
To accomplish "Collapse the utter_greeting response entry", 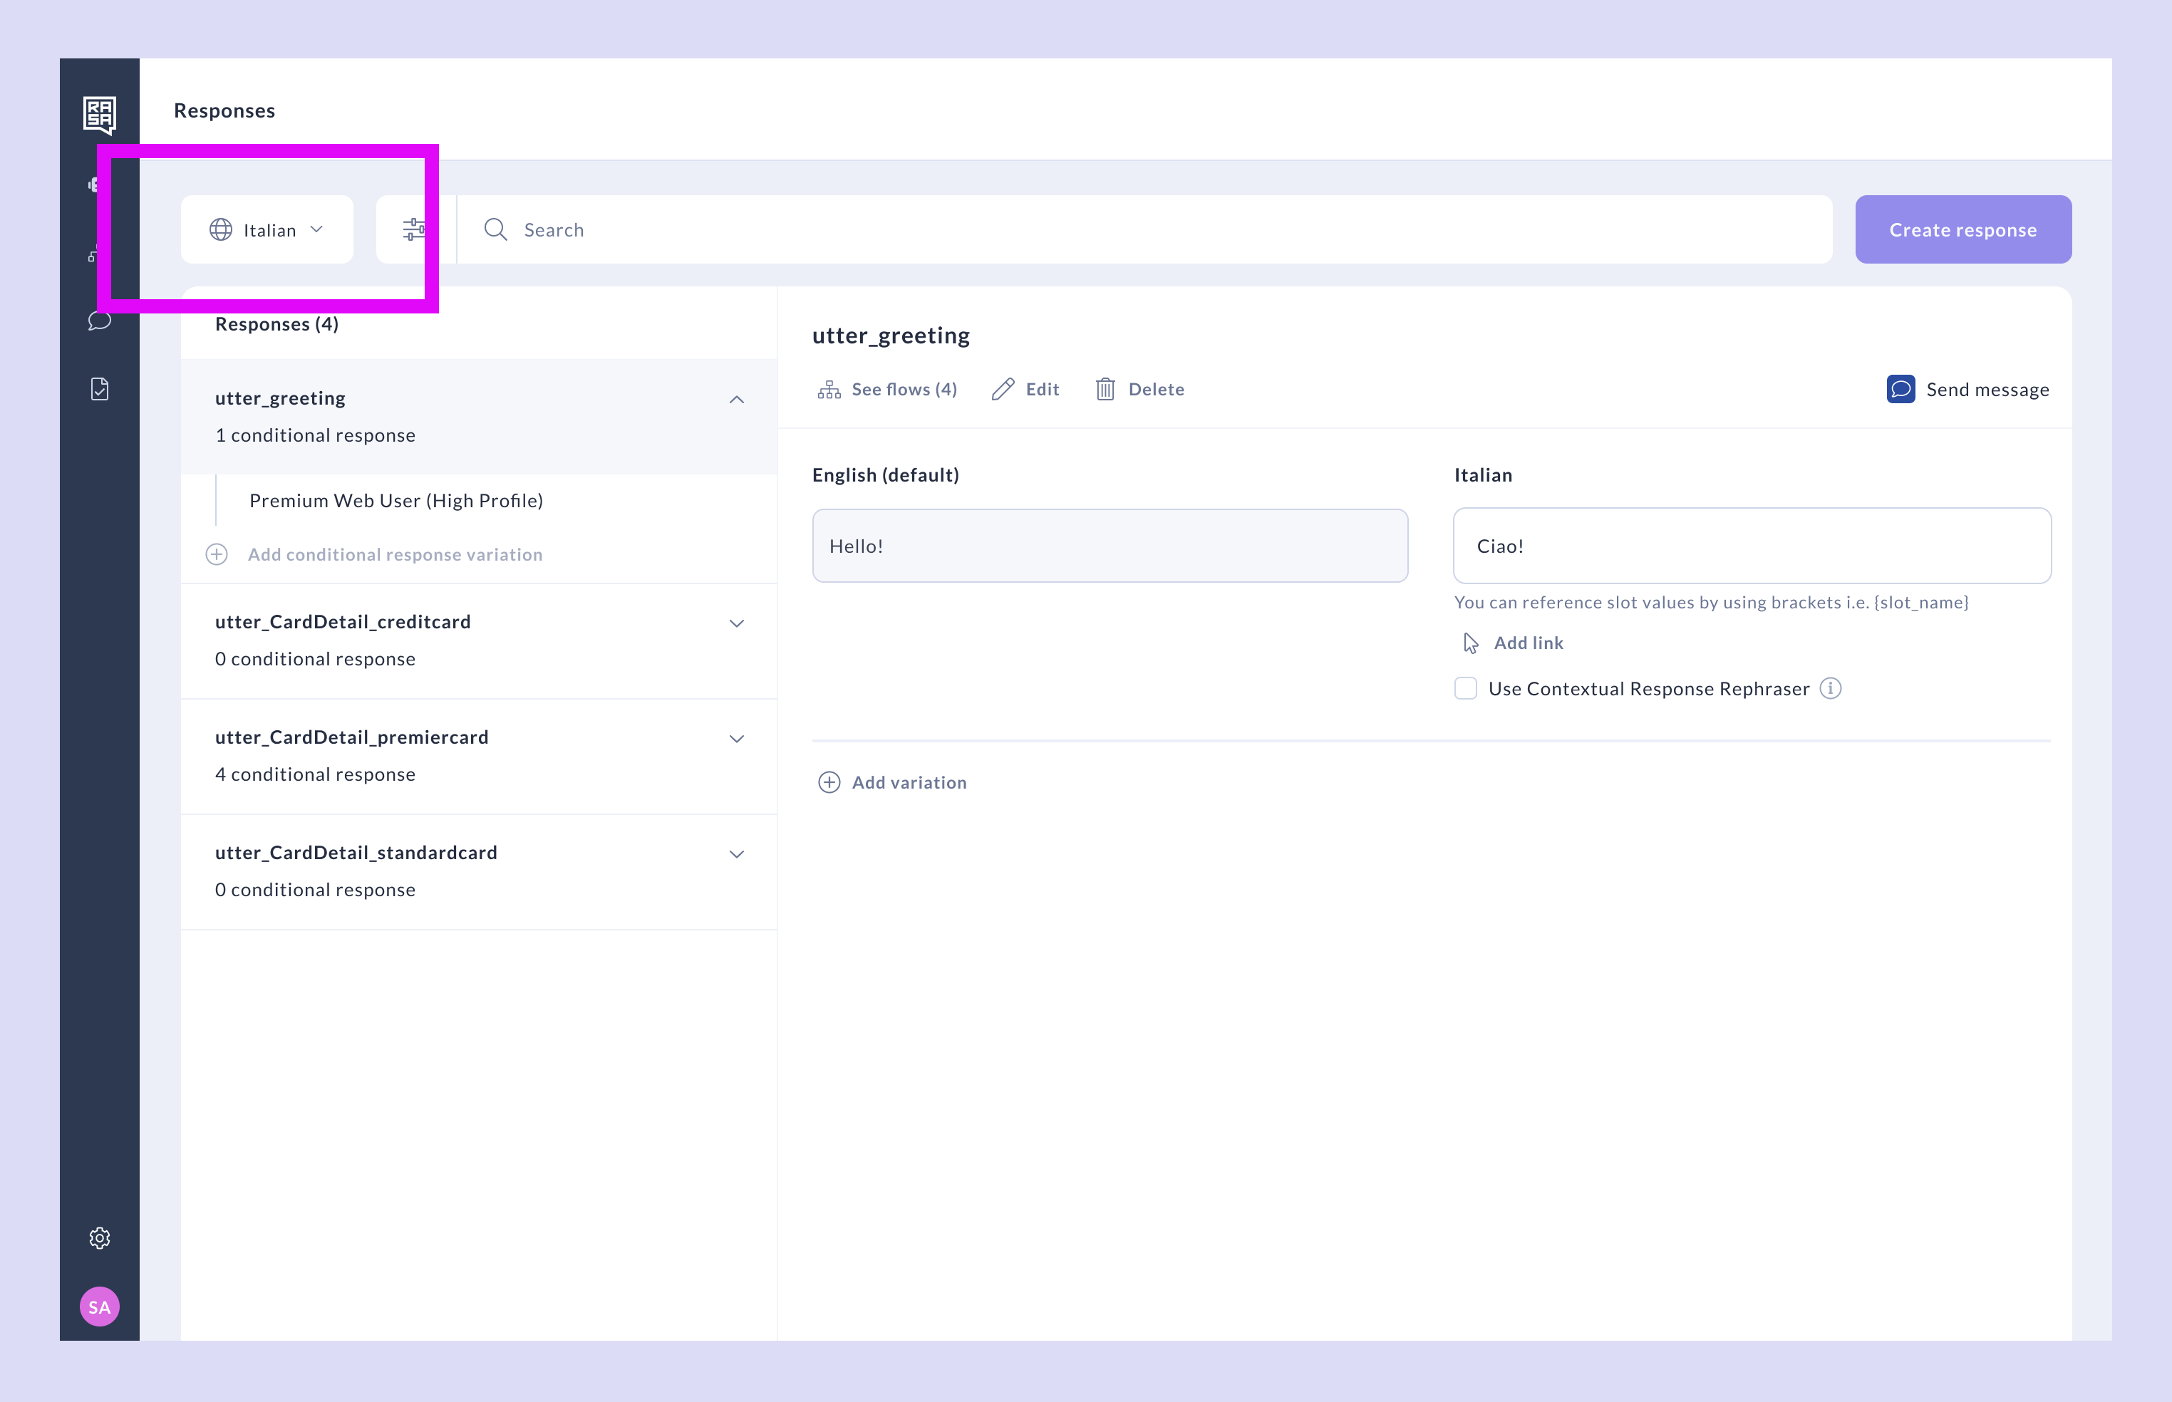I will tap(737, 399).
